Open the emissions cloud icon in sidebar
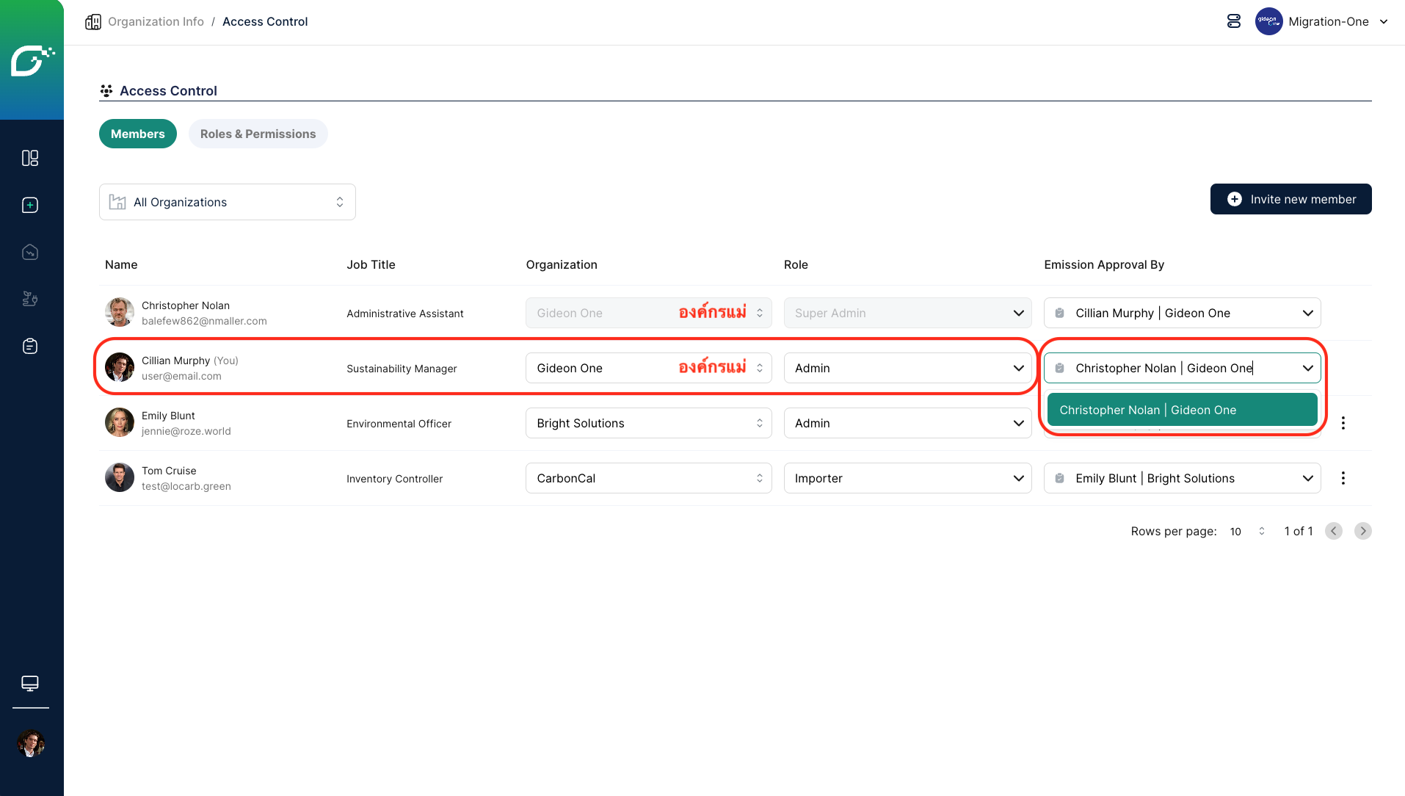The image size is (1405, 796). pyautogui.click(x=30, y=252)
